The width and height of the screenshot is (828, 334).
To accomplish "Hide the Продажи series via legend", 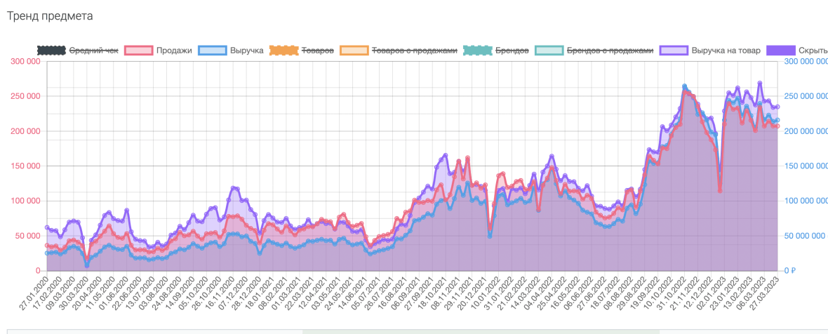I will click(158, 51).
